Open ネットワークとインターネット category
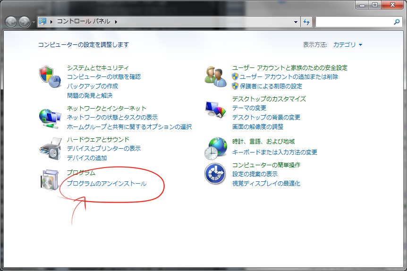 (107, 108)
